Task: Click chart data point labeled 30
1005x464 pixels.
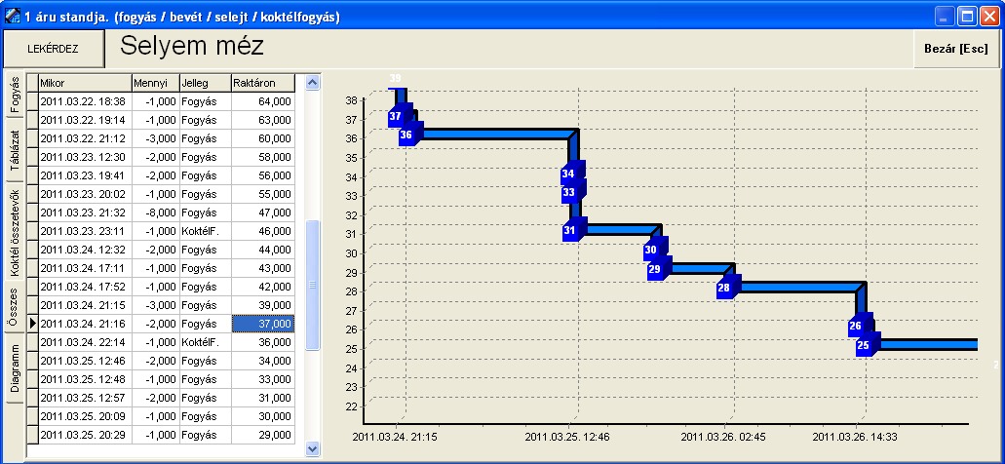Action: click(652, 250)
